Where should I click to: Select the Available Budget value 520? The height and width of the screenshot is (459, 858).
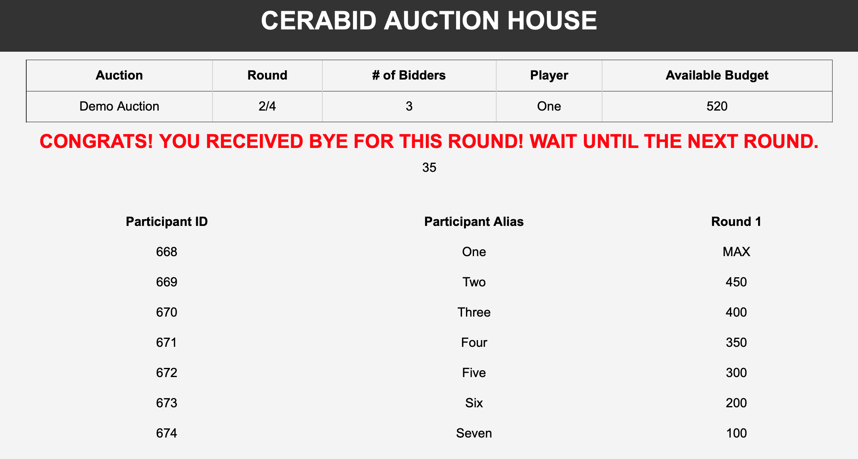(x=717, y=106)
